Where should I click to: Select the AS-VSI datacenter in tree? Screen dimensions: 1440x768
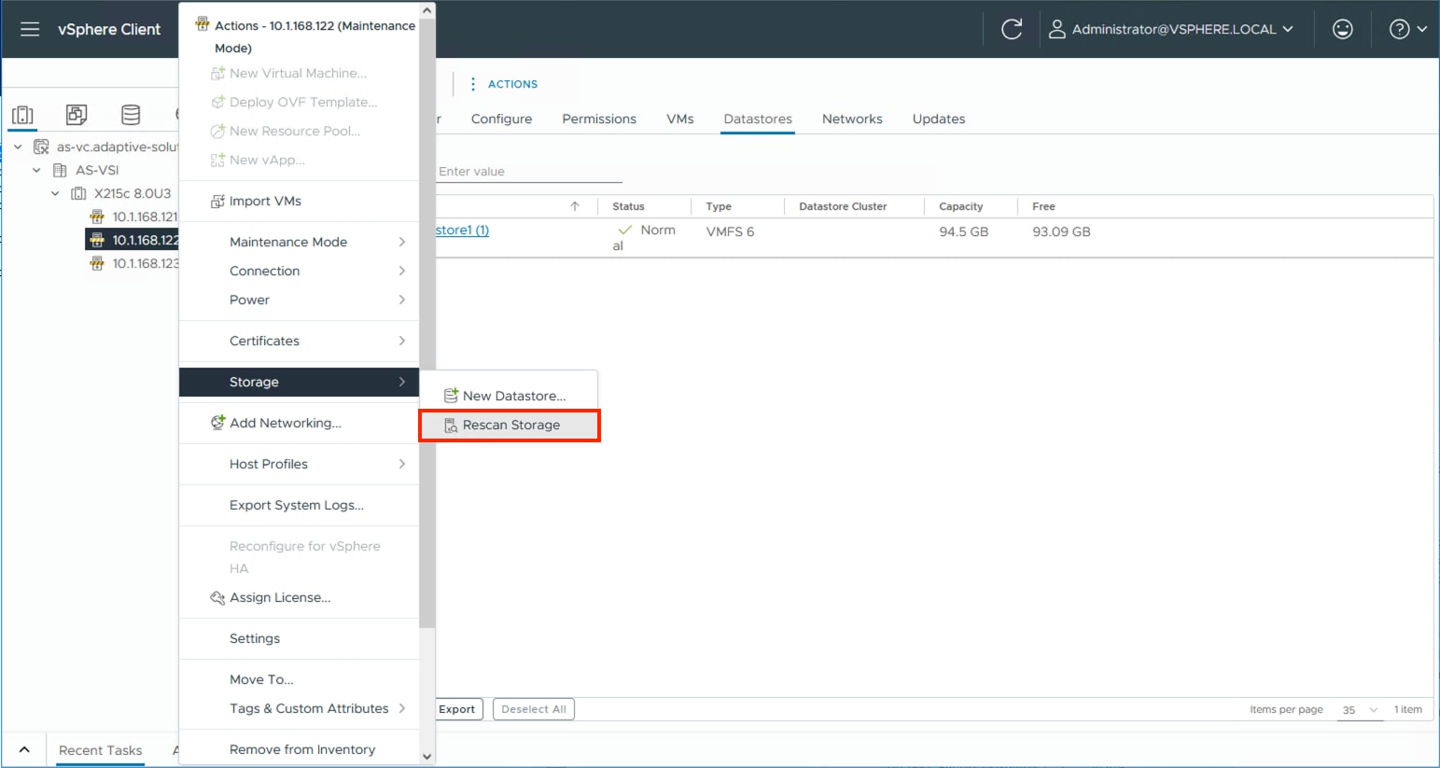97,170
